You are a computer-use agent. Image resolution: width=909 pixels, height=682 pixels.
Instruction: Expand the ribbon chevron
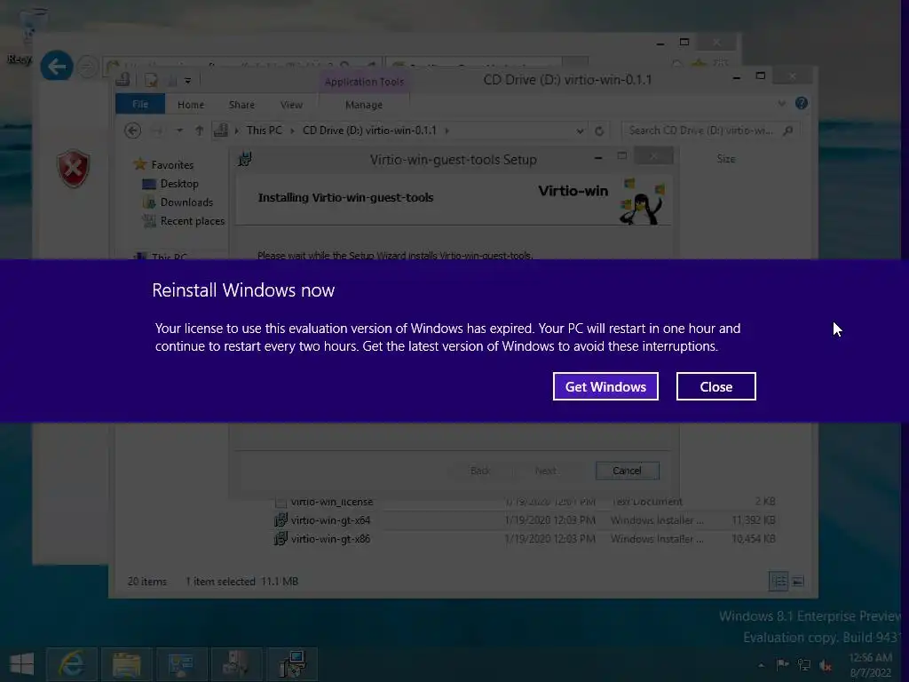[781, 103]
